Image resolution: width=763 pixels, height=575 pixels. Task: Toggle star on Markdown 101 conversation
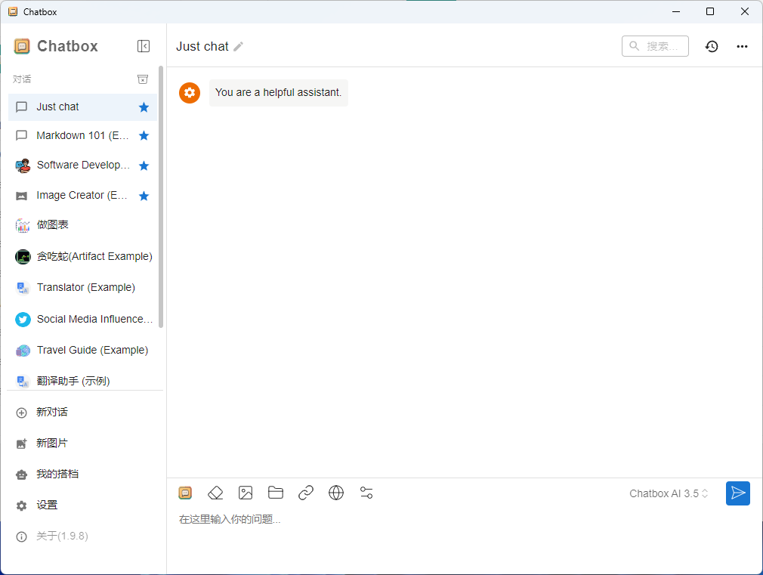(144, 135)
